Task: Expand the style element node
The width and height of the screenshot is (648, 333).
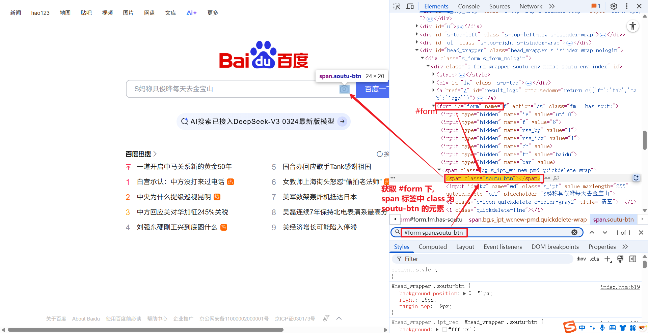Action: (x=434, y=74)
